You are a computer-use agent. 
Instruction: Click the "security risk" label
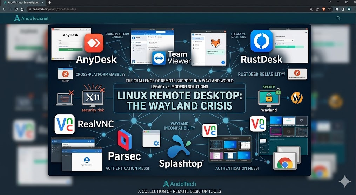[x=93, y=110]
